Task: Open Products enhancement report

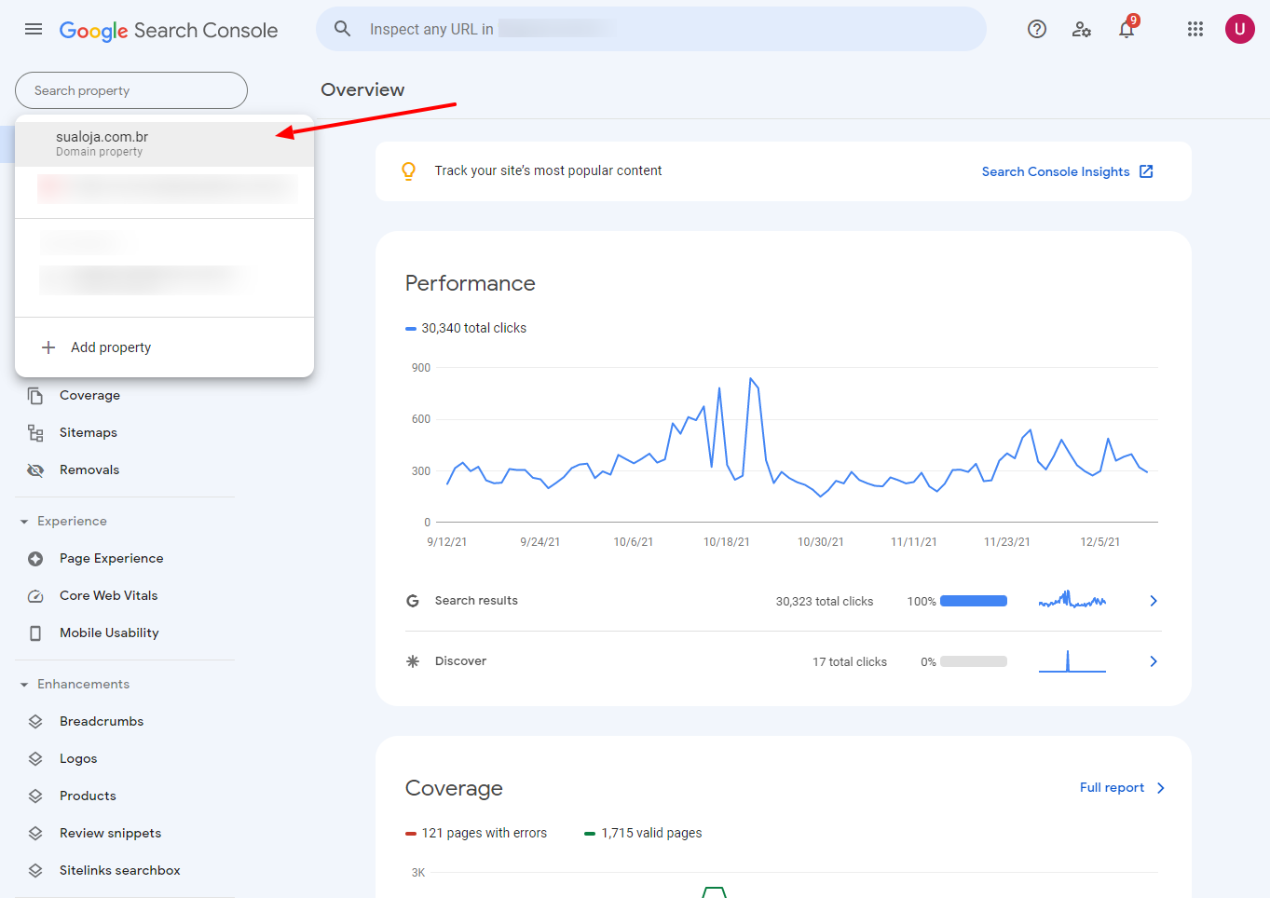Action: (x=88, y=796)
